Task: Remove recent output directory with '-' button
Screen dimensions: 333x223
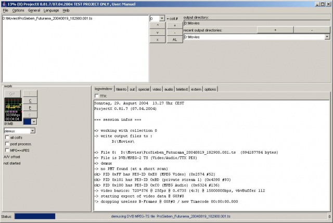Action: (x=312, y=30)
